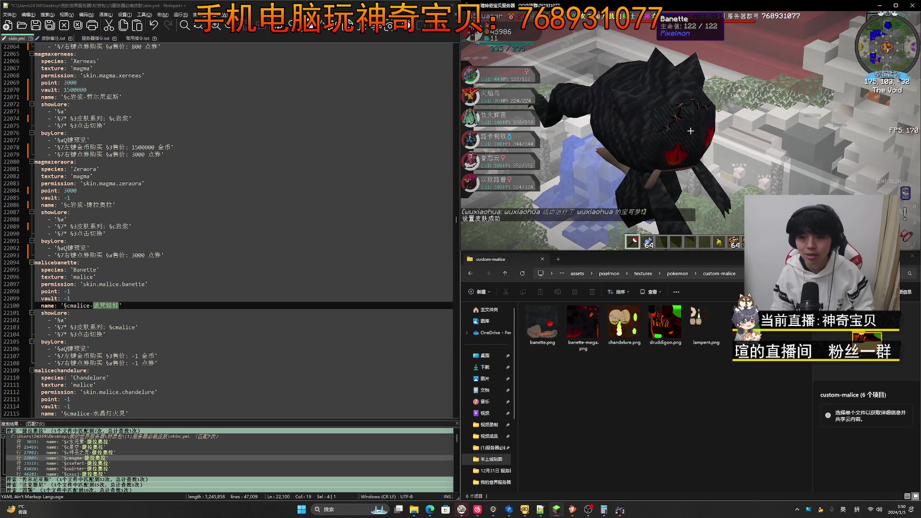Collapse the magmaxerneas YAML block
The height and width of the screenshot is (518, 921).
click(32, 54)
